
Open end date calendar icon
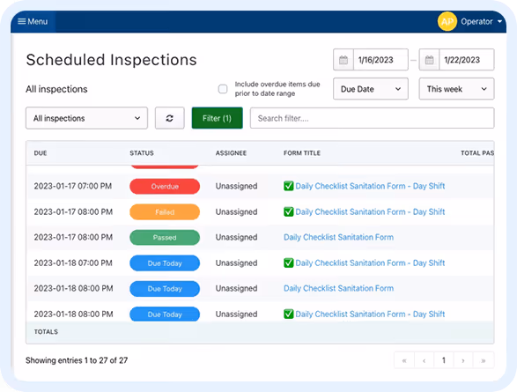pos(429,60)
